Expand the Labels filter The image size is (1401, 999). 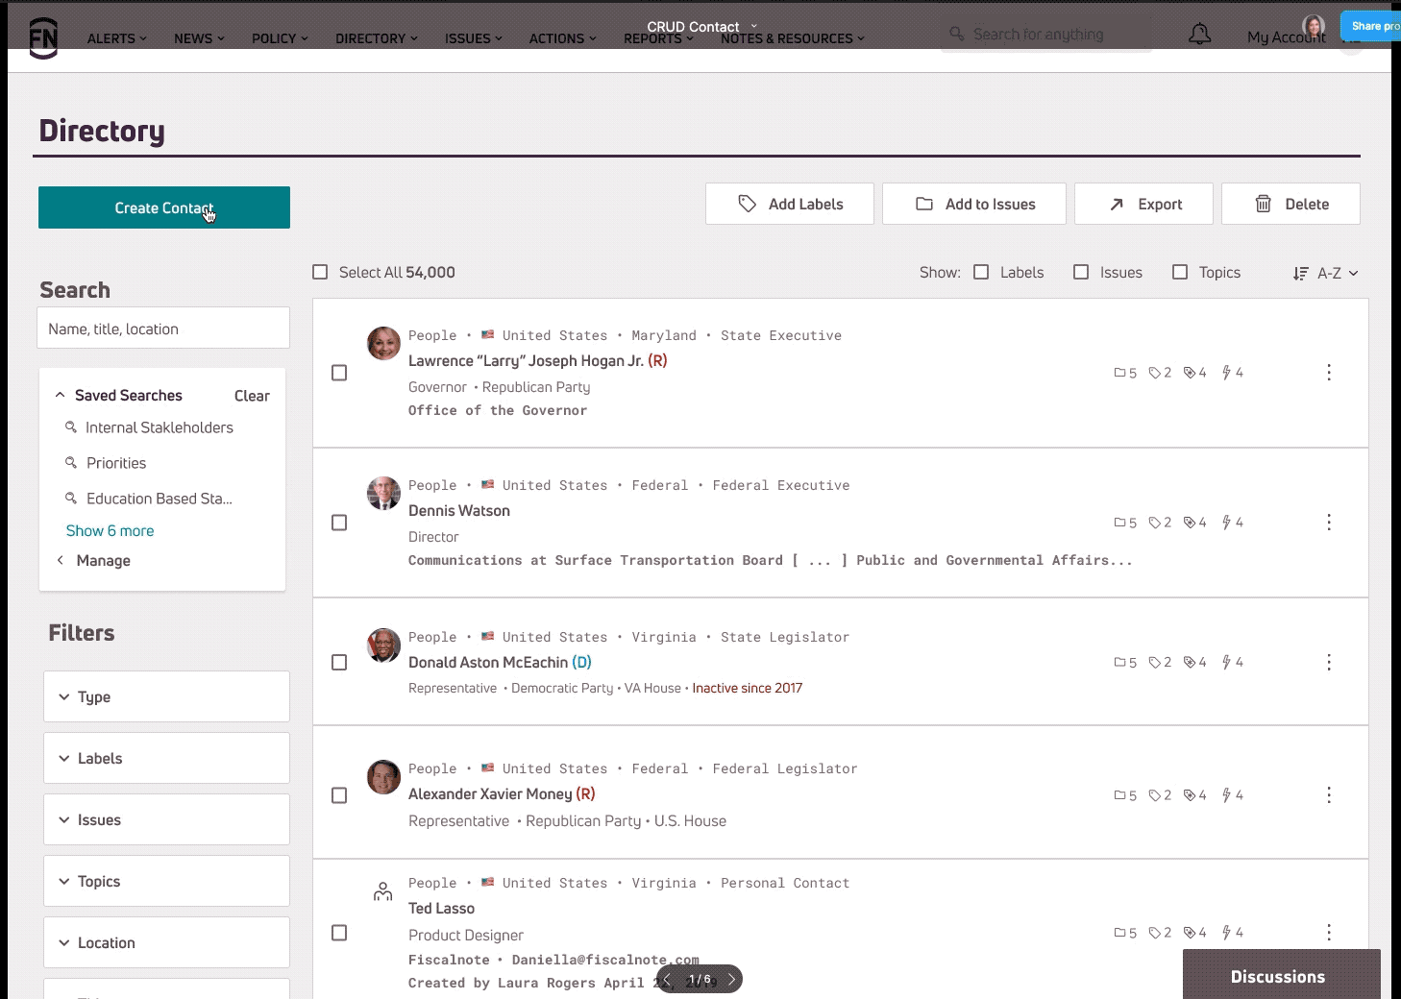(166, 758)
